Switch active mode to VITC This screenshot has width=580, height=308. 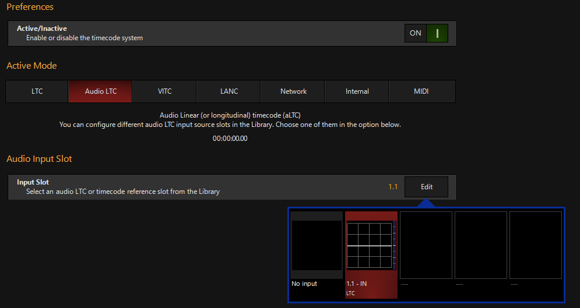(164, 91)
